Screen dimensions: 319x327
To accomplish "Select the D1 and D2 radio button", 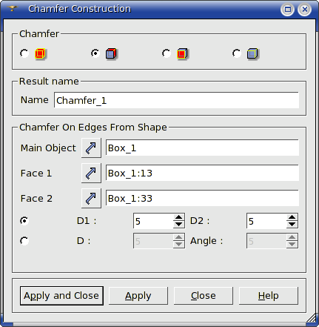I will (x=24, y=221).
